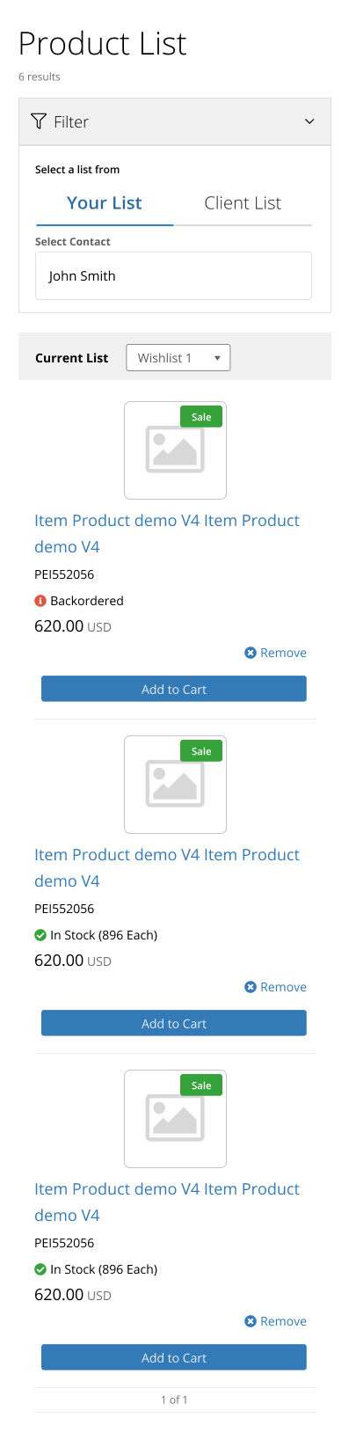Click the Remove icon for the second product
Image resolution: width=349 pixels, height=1447 pixels.
[x=251, y=987]
